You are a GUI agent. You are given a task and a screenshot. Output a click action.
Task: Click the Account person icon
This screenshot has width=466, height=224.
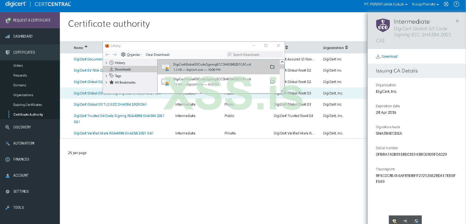pos(8,176)
